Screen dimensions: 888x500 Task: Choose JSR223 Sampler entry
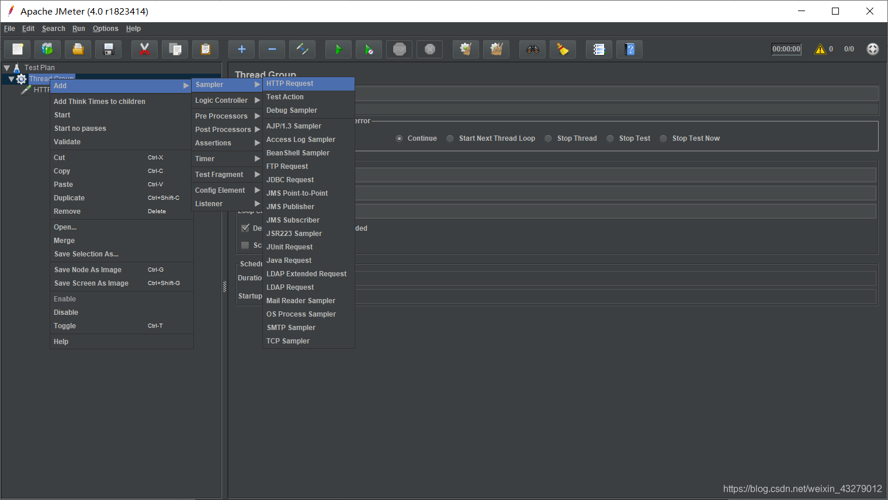click(308, 234)
